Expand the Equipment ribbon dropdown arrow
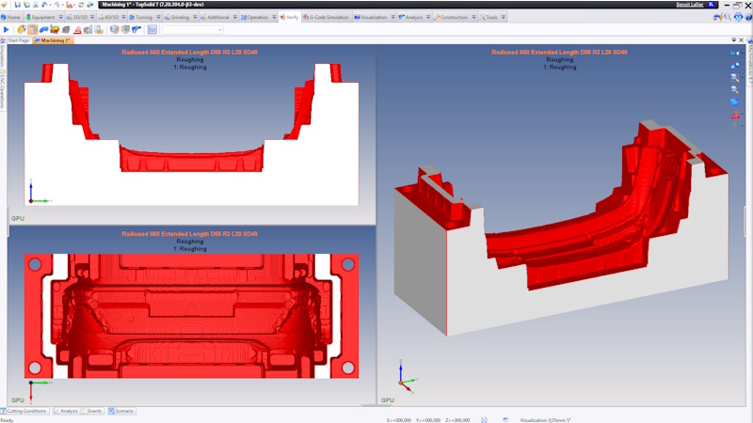Screen dimensions: 753x423 tap(60, 17)
